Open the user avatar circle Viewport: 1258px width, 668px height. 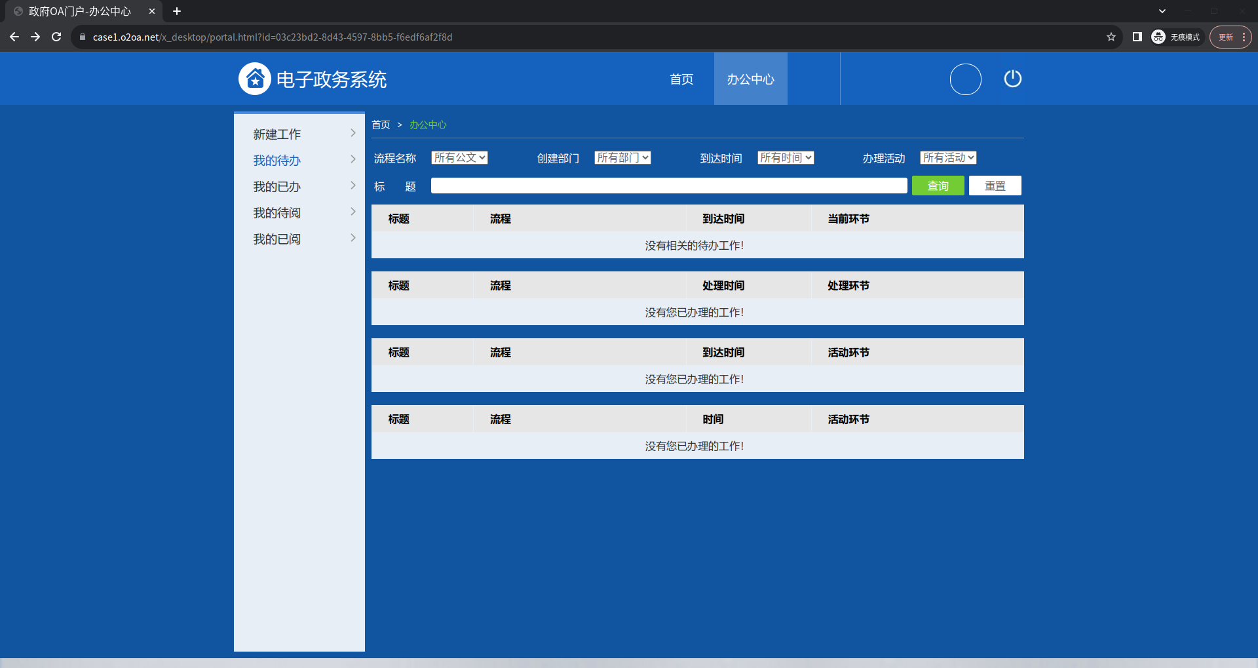(965, 79)
